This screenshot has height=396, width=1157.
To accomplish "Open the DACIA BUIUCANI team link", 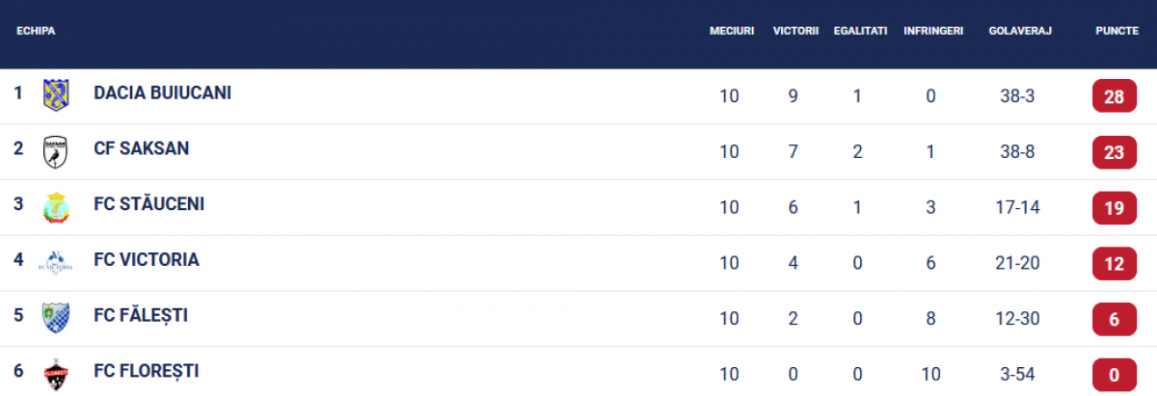I will 162,93.
